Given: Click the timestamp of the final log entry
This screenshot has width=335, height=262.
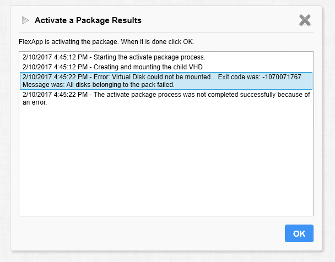Looking at the screenshot, I should point(51,95).
